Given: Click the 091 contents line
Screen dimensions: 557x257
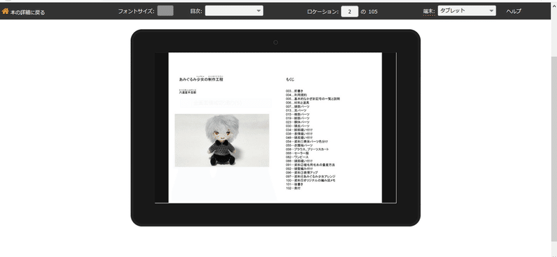Looking at the screenshot, I should click(x=310, y=165).
